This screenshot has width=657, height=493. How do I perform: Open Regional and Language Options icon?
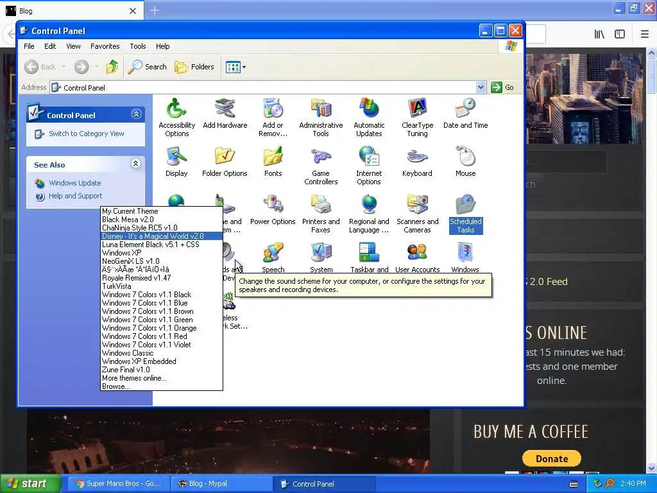pyautogui.click(x=369, y=214)
